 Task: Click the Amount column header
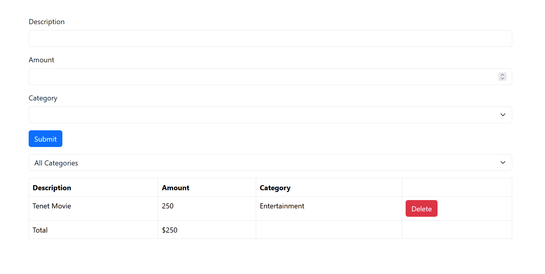[x=175, y=188]
